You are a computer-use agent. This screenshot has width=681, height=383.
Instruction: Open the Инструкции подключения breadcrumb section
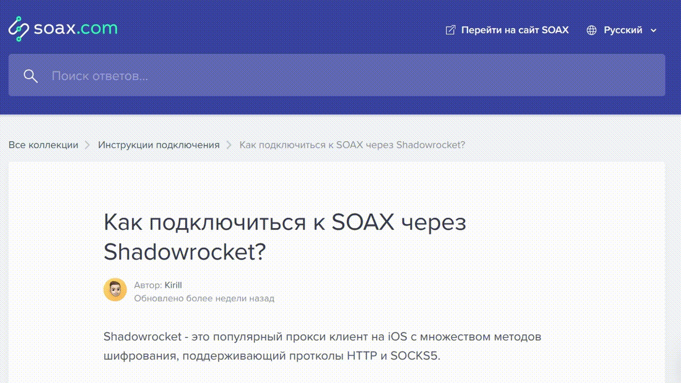click(158, 145)
